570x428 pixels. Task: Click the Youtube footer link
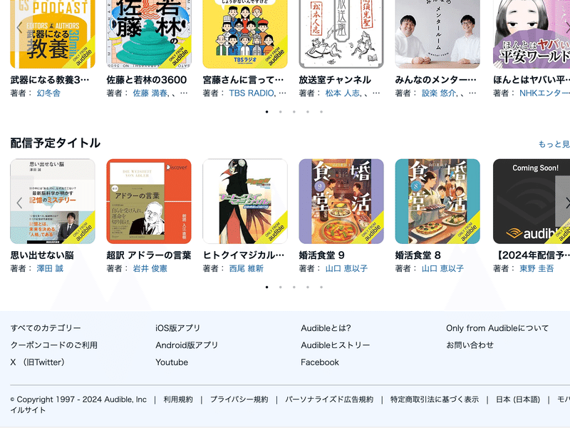click(172, 362)
